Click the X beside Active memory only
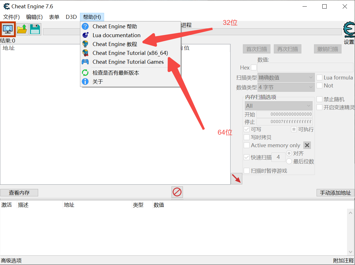Image resolution: width=355 pixels, height=265 pixels. [307, 145]
